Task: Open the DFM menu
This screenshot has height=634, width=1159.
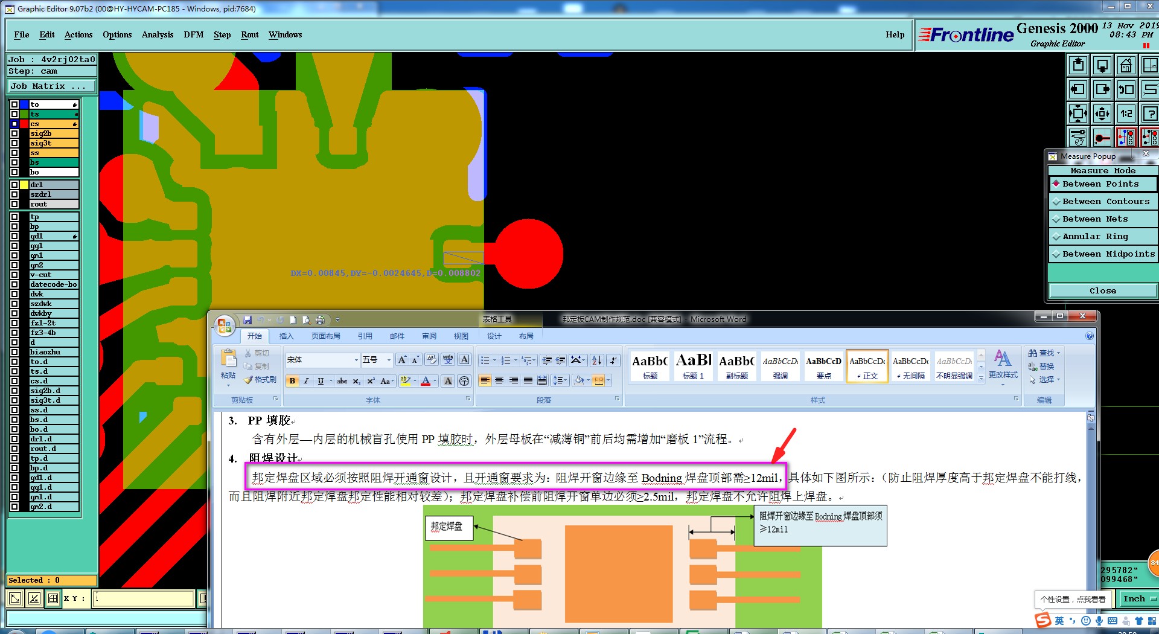Action: click(x=194, y=35)
